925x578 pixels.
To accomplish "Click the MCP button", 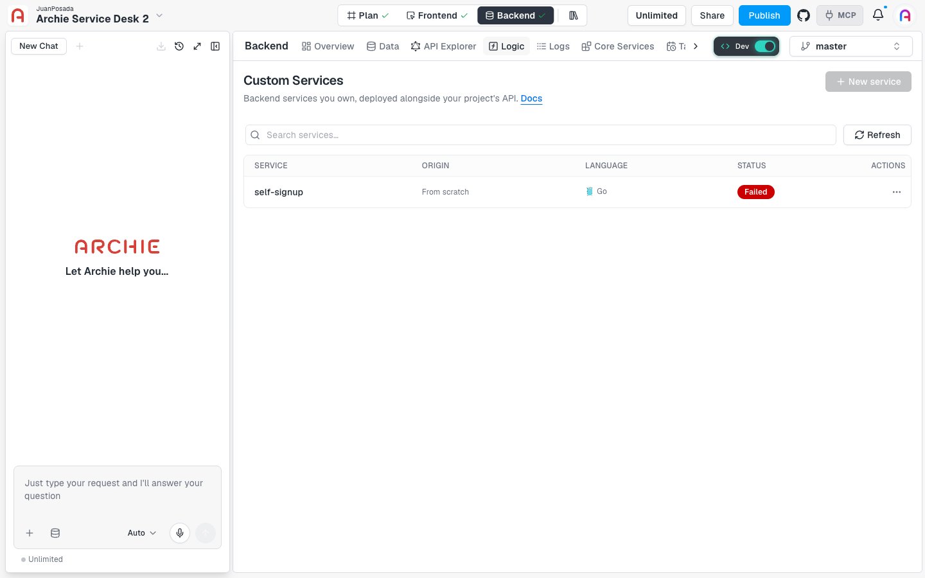I will [840, 15].
